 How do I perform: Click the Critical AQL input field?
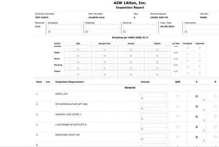coord(78,46)
